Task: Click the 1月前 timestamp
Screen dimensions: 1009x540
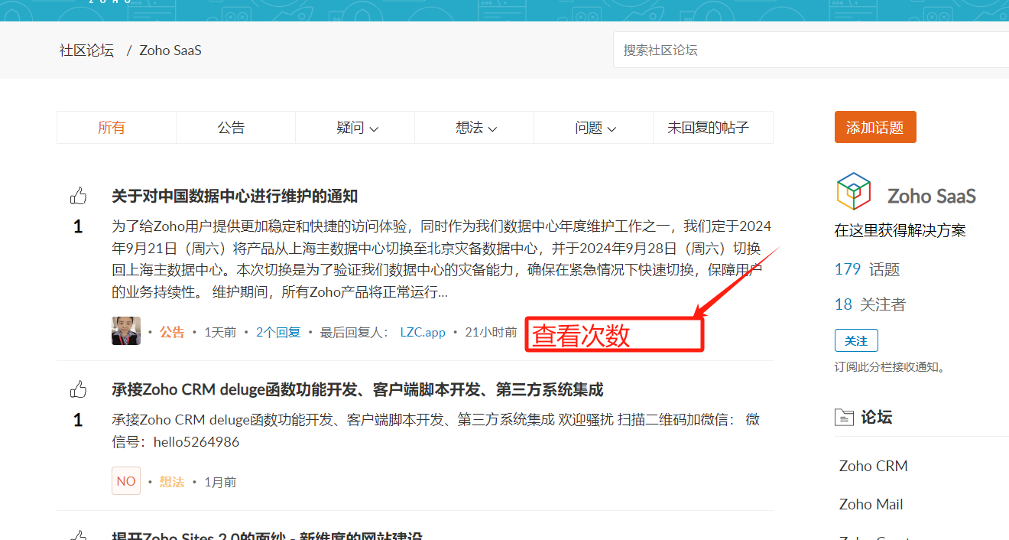Action: pos(220,482)
